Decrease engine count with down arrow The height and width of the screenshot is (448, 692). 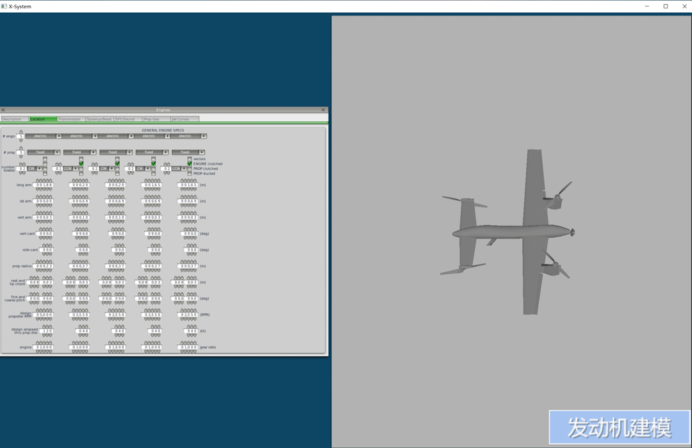coord(21,140)
